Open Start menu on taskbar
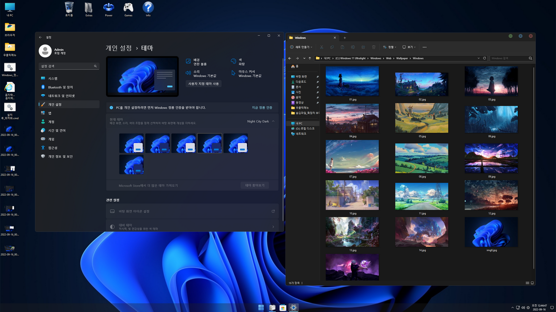The image size is (556, 312). point(261,307)
